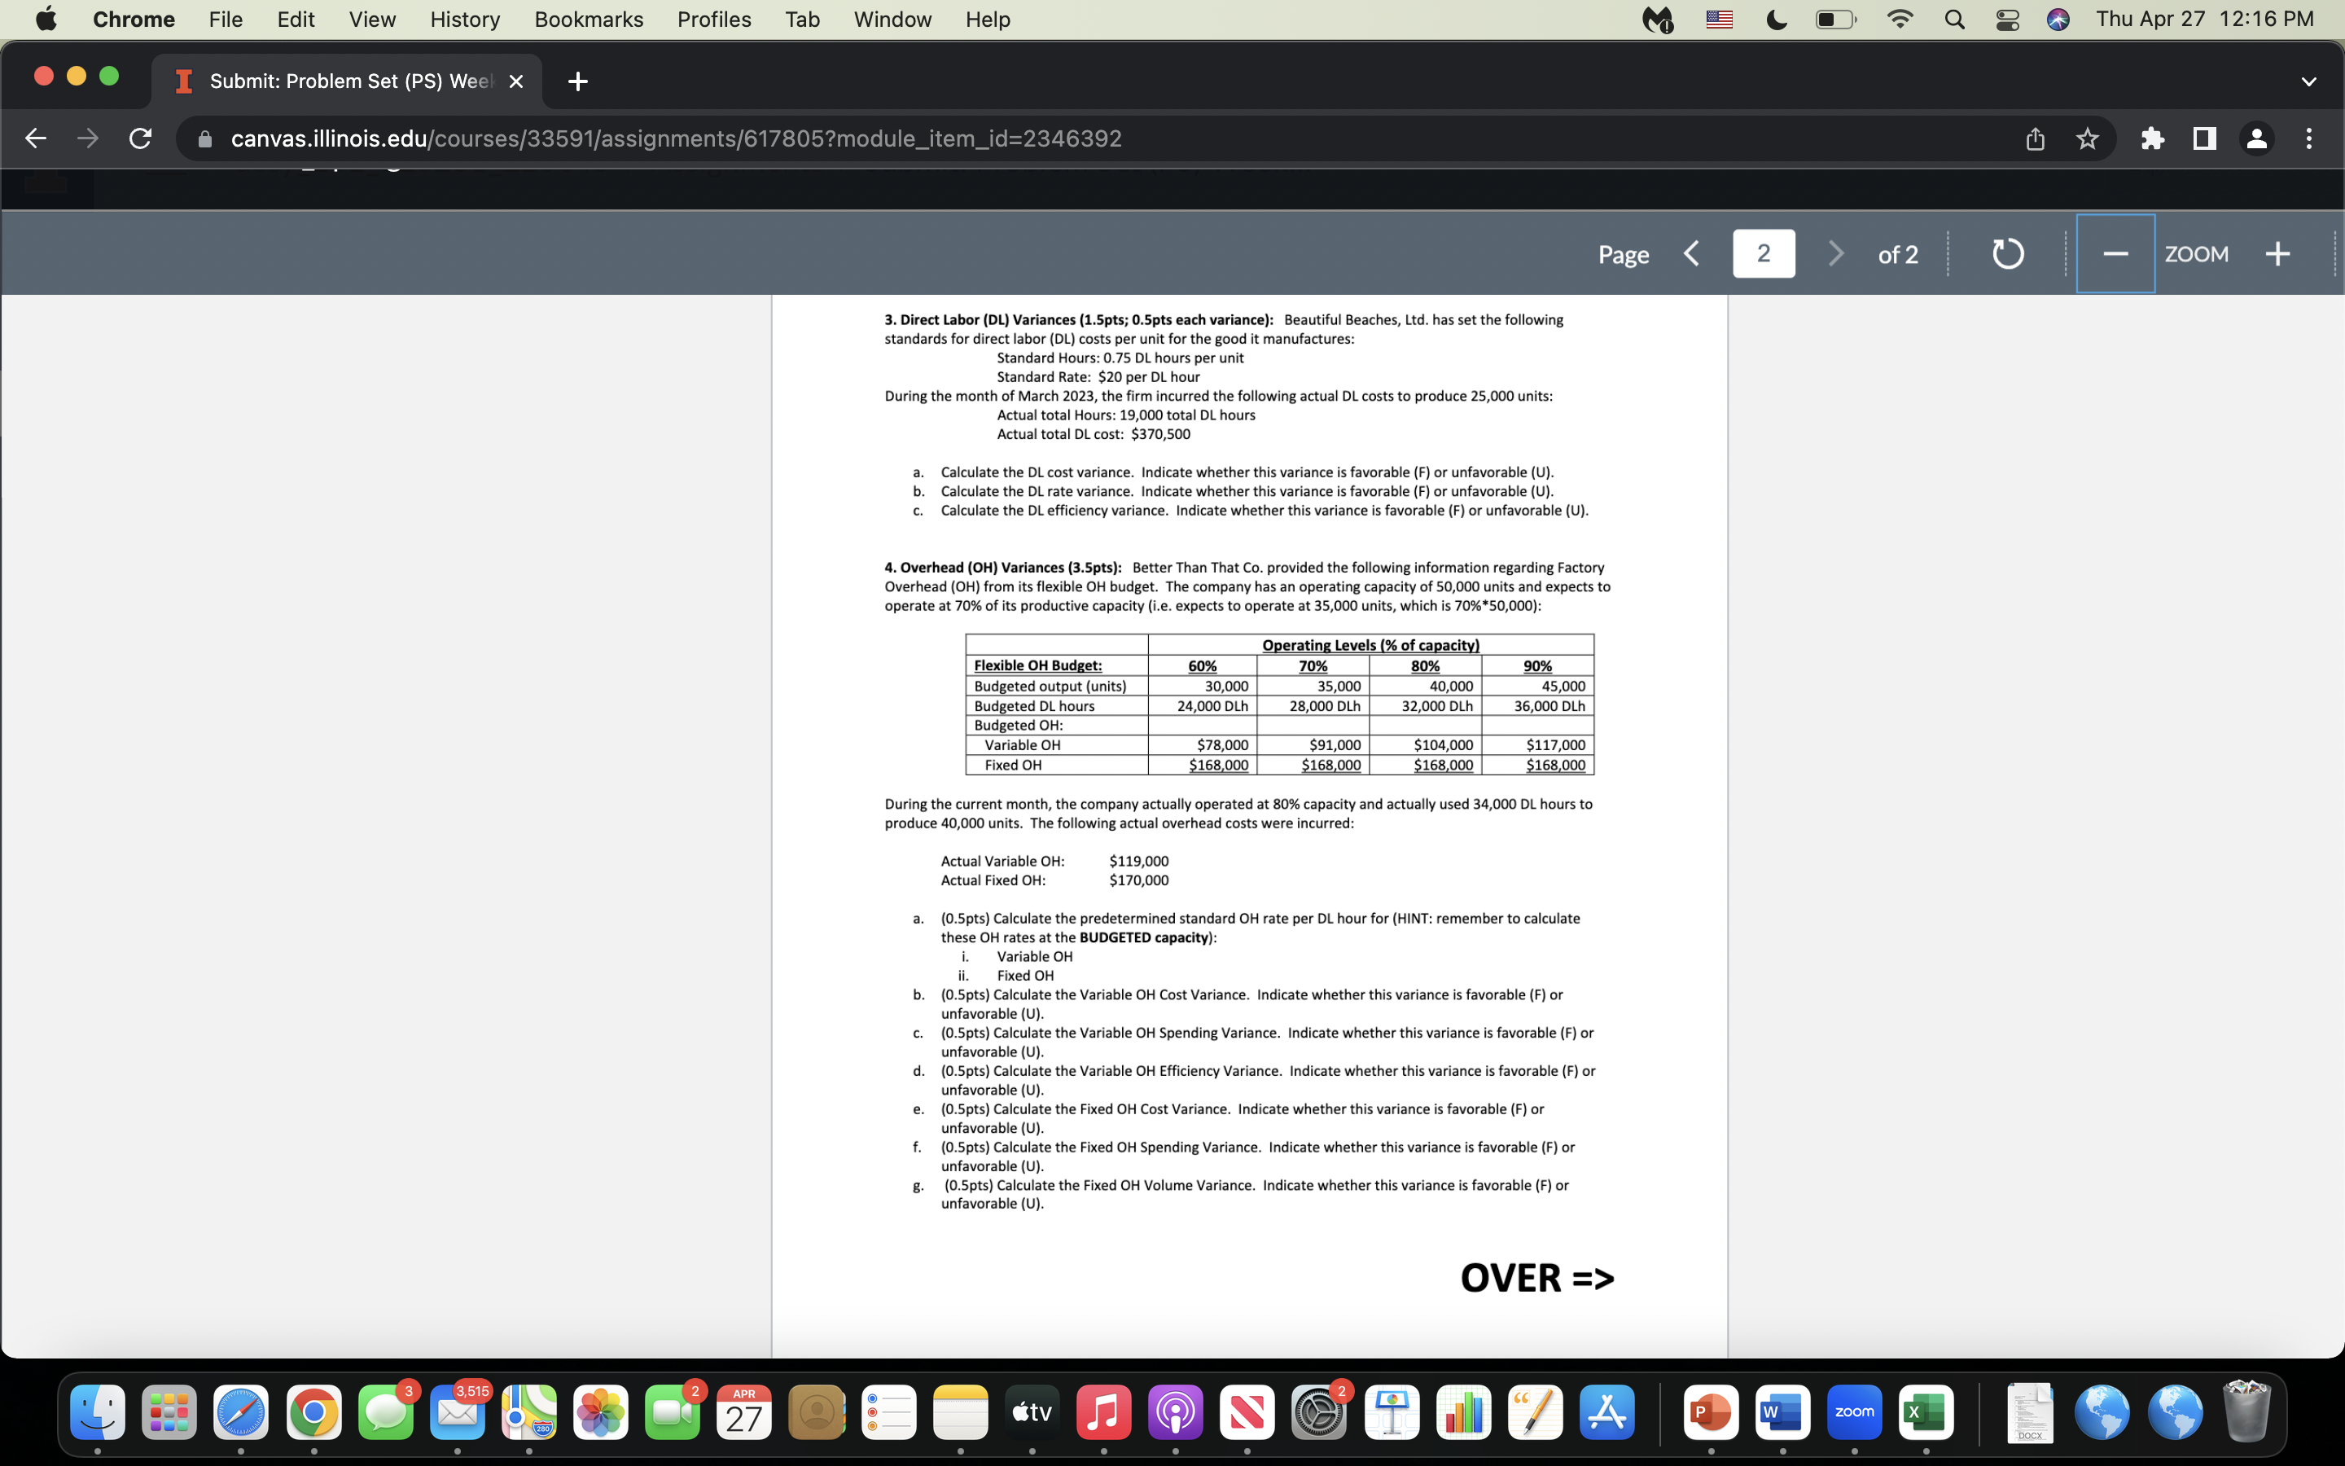Rotate the PDF page using the rotate icon

pyautogui.click(x=2008, y=253)
